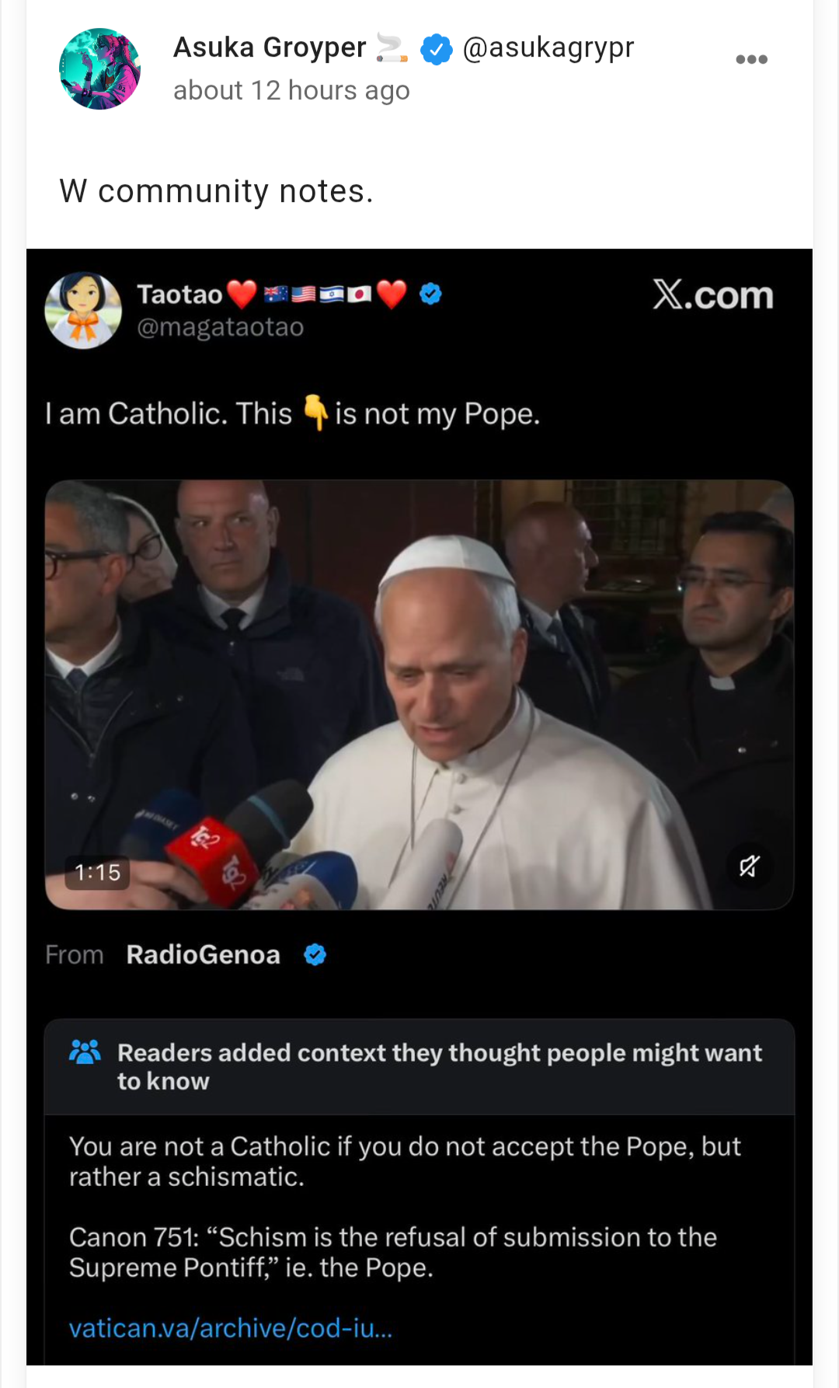Click the @magataotao handle
839x1388 pixels.
pos(220,327)
